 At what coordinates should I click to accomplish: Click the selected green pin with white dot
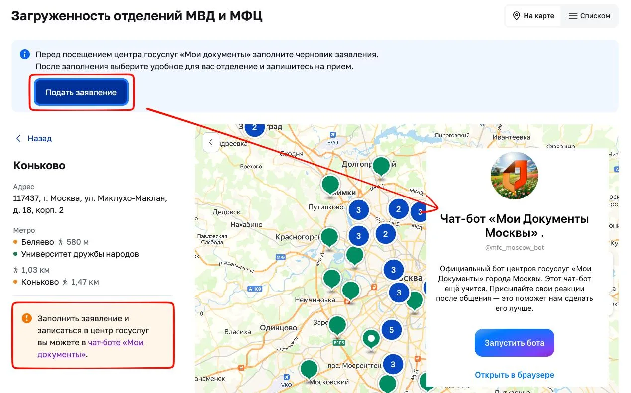point(371,340)
